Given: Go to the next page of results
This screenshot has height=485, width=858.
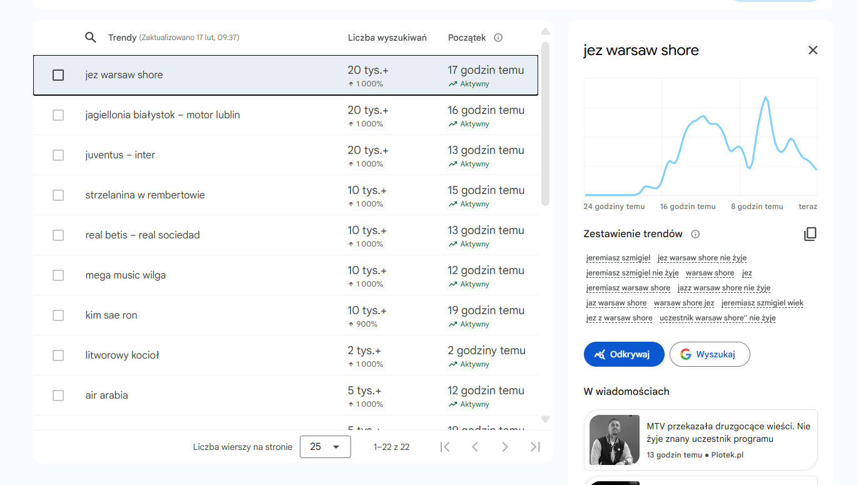Looking at the screenshot, I should click(505, 447).
